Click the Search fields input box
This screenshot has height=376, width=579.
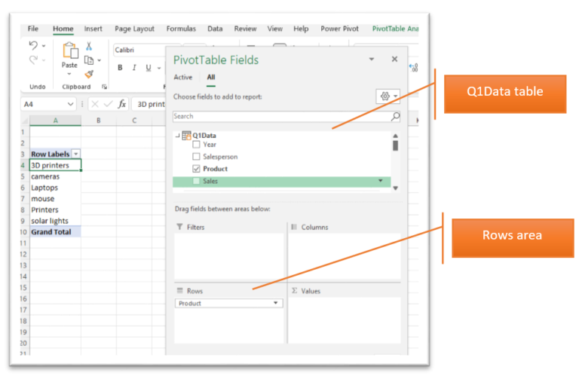[280, 117]
